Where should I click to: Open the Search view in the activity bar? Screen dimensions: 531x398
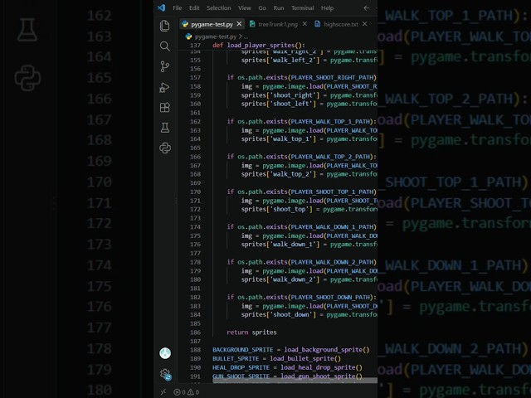click(x=164, y=46)
